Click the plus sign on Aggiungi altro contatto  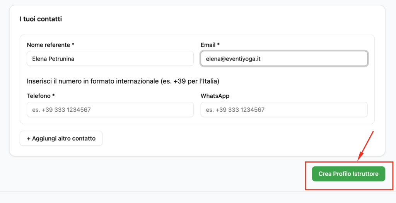pos(29,139)
